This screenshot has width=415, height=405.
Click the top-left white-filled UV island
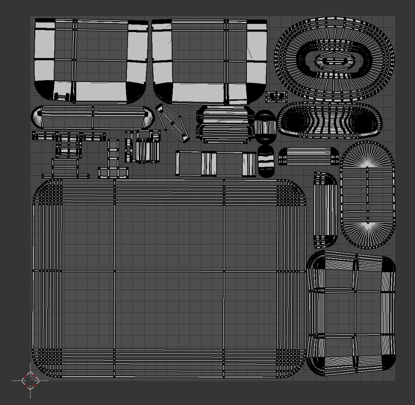pos(90,60)
